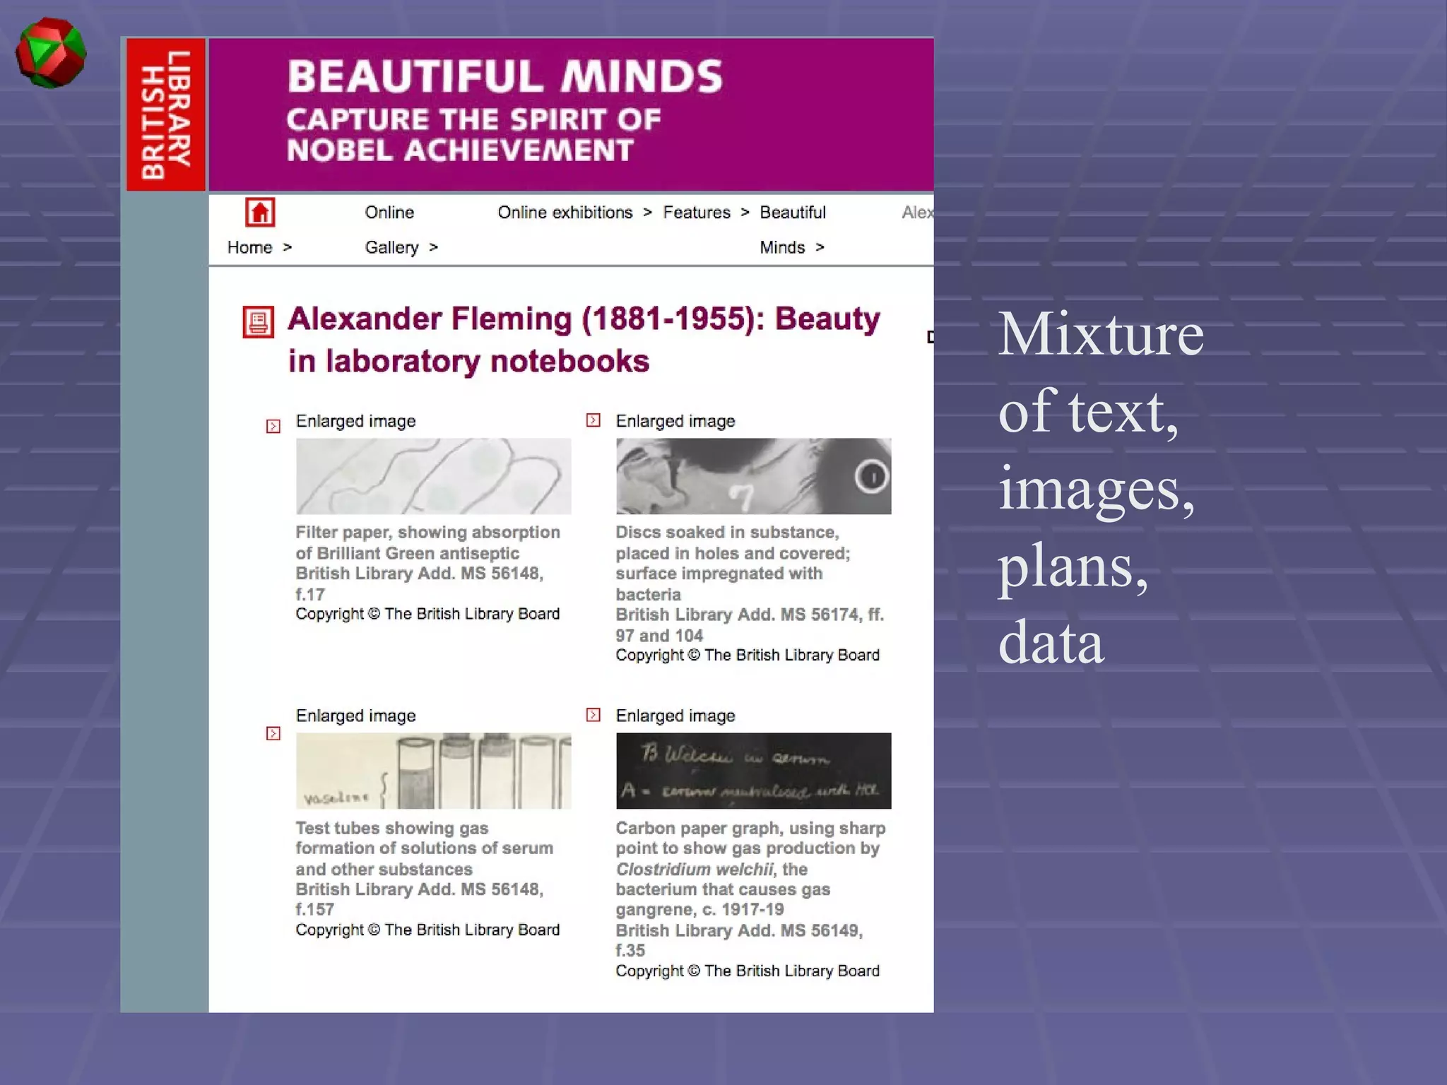Click arrow icon beside Test tubes enlarged image
1447x1085 pixels.
point(273,733)
